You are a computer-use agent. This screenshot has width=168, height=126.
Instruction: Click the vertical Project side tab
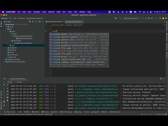point(1,24)
